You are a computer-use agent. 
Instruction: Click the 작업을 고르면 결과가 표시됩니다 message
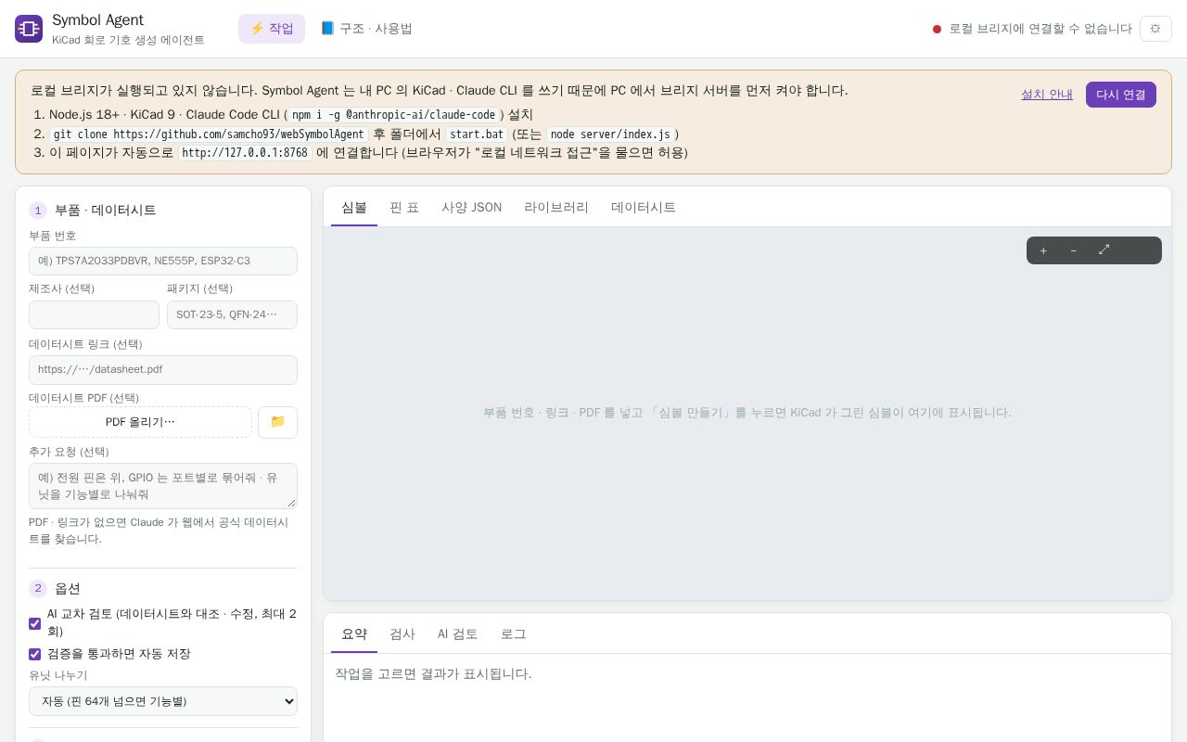point(433,674)
